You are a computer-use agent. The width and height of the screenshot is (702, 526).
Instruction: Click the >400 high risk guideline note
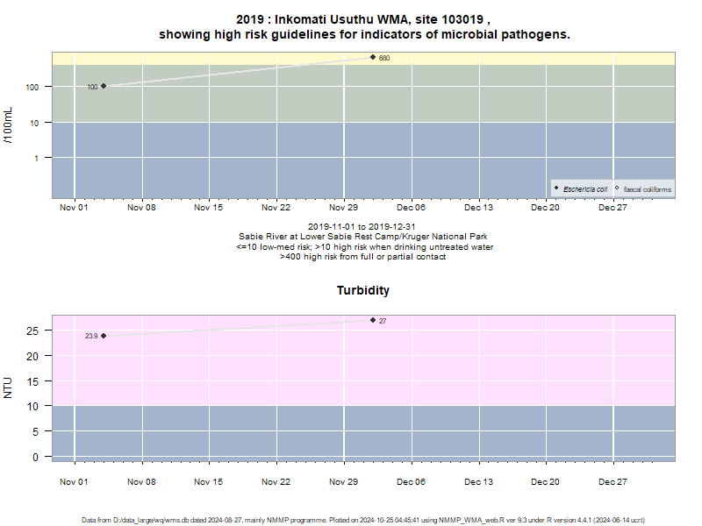363,257
